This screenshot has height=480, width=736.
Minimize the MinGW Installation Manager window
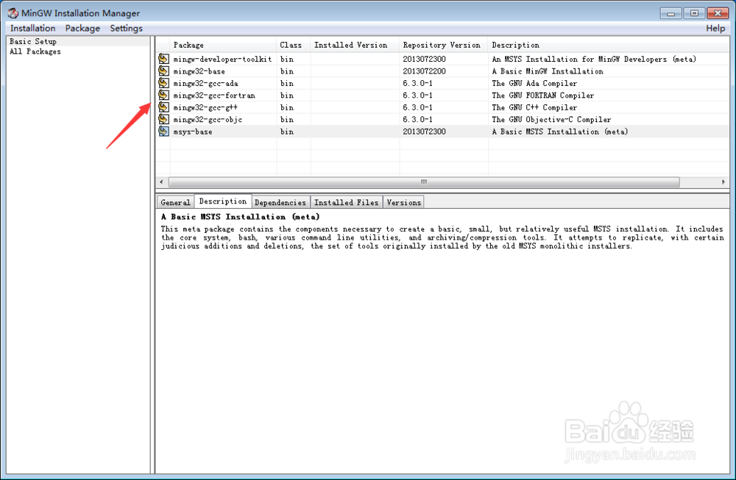pyautogui.click(x=670, y=13)
